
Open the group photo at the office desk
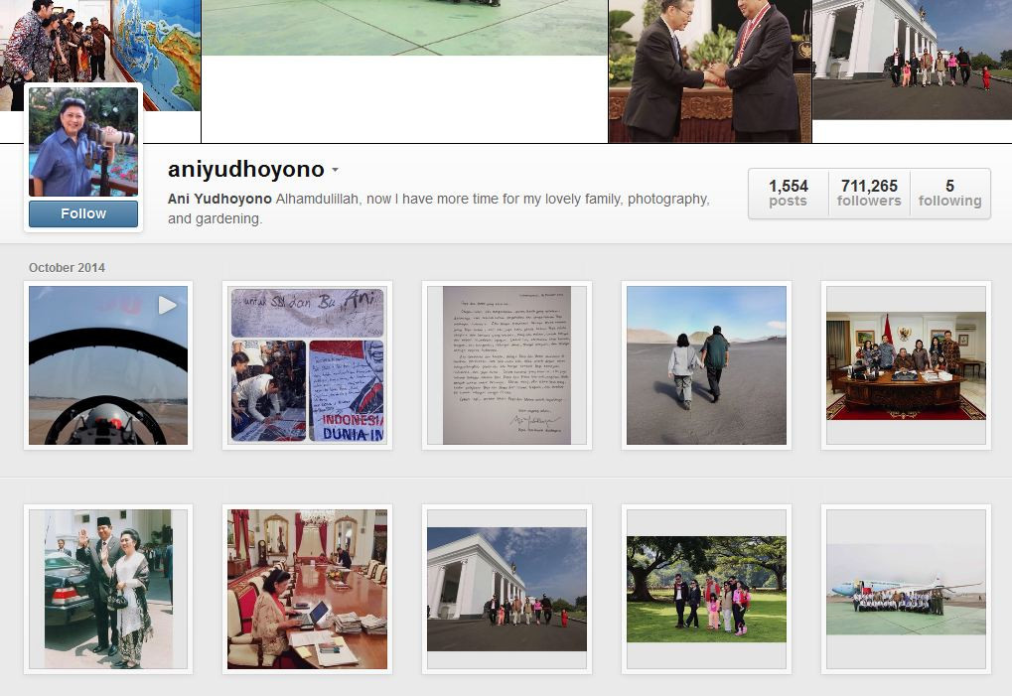[906, 365]
